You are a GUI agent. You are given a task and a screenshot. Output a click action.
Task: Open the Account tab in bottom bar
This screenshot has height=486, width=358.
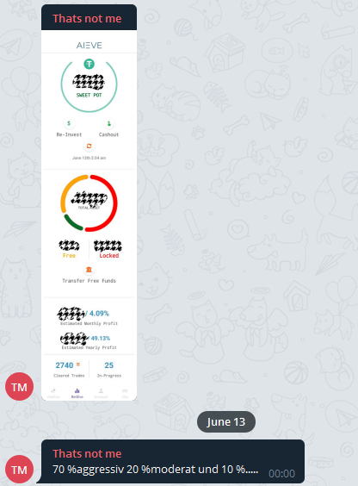(x=101, y=393)
